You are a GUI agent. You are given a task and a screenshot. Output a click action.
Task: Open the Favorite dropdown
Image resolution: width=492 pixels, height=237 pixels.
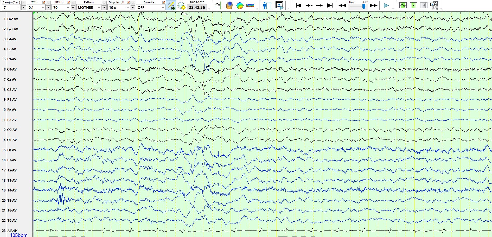pyautogui.click(x=151, y=8)
